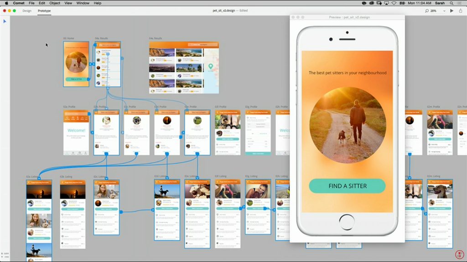
Task: Select the 02m. Profile artboard
Action: 440,132
